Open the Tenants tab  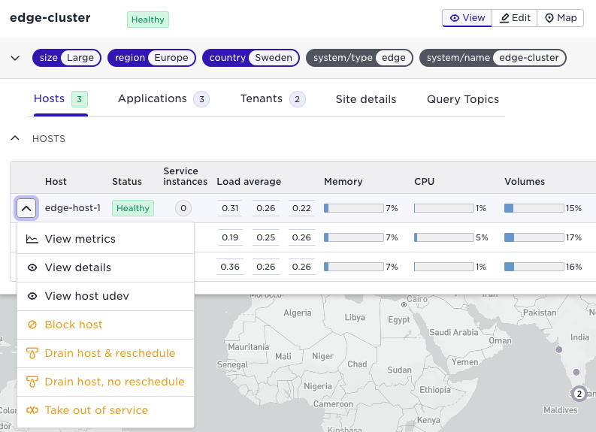(262, 99)
